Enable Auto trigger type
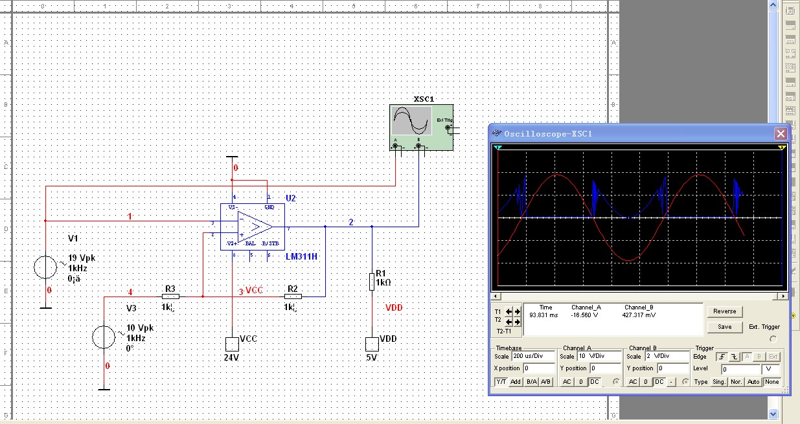 [753, 382]
